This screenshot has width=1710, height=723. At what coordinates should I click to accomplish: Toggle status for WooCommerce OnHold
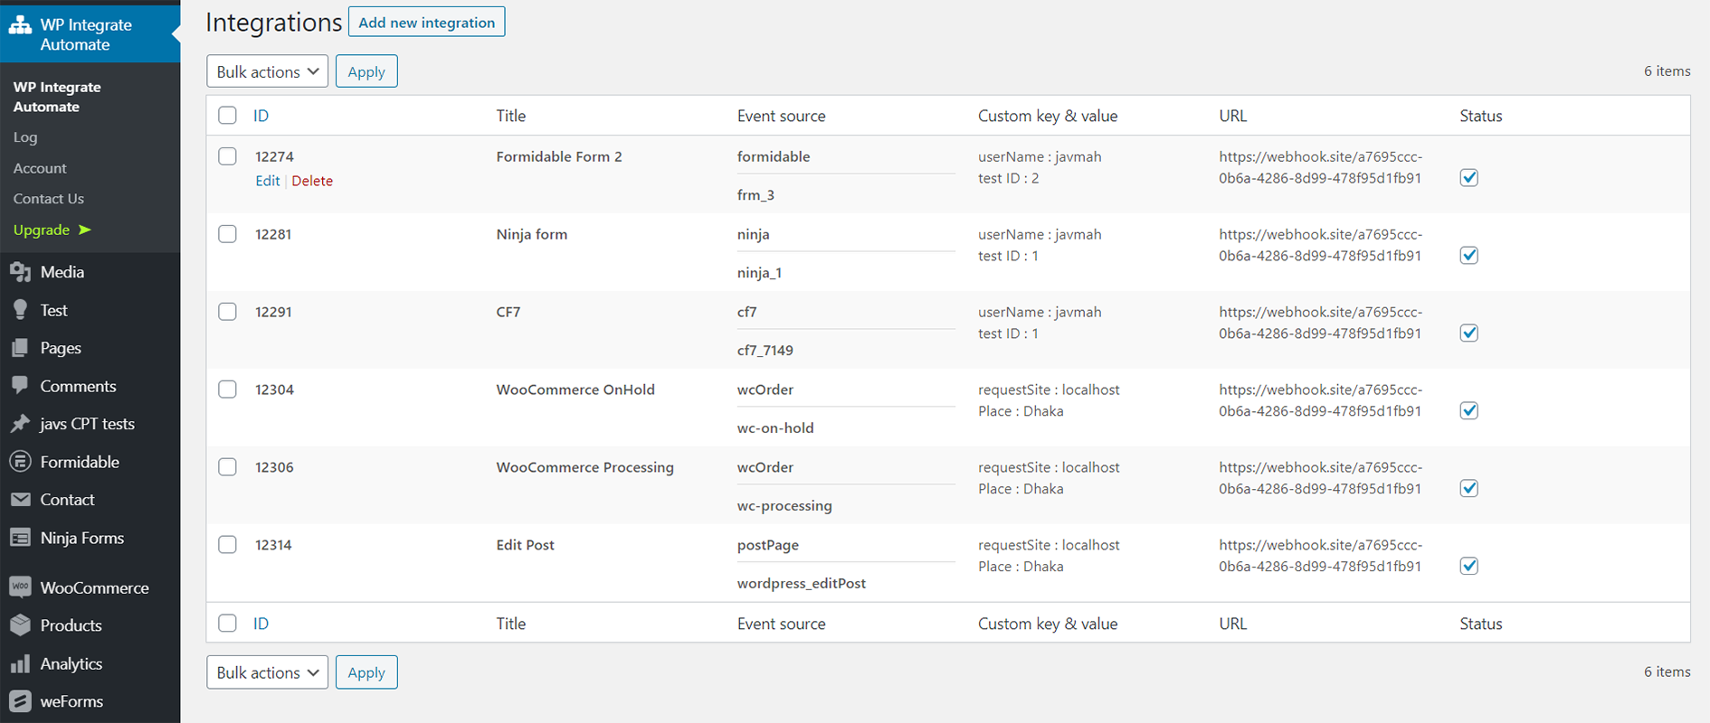[x=1469, y=411]
